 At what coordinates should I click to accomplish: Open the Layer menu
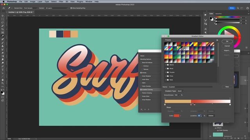40,2
